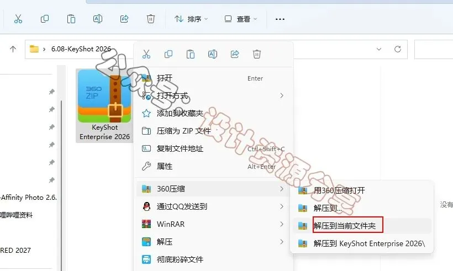Click the arrow beside the 解压 entry

282,242
